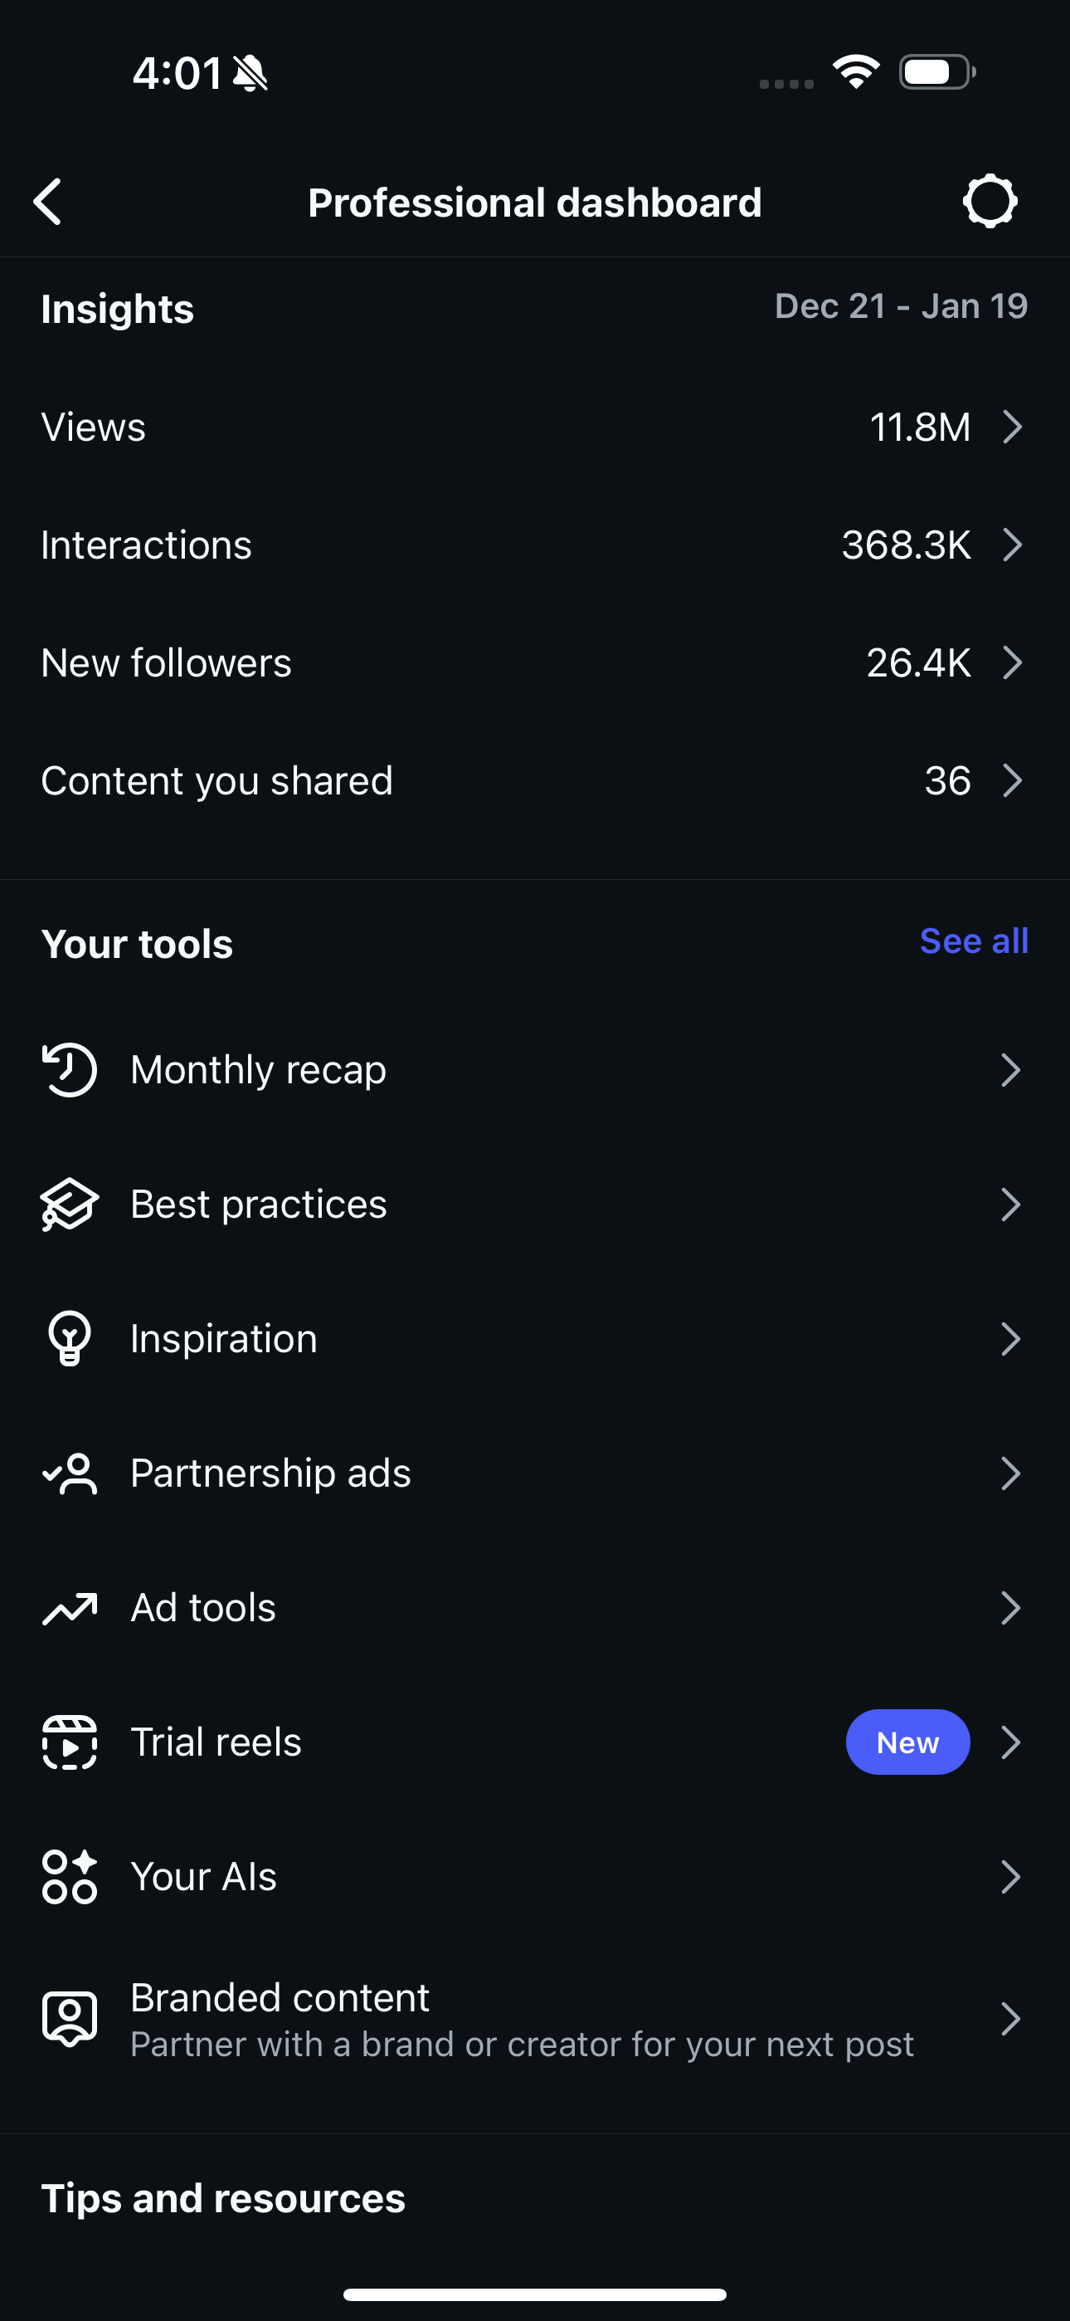Tap the See all tools link

(974, 941)
